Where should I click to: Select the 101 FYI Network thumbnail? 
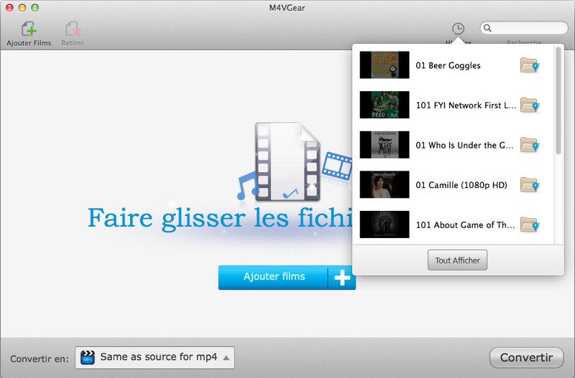pos(385,105)
